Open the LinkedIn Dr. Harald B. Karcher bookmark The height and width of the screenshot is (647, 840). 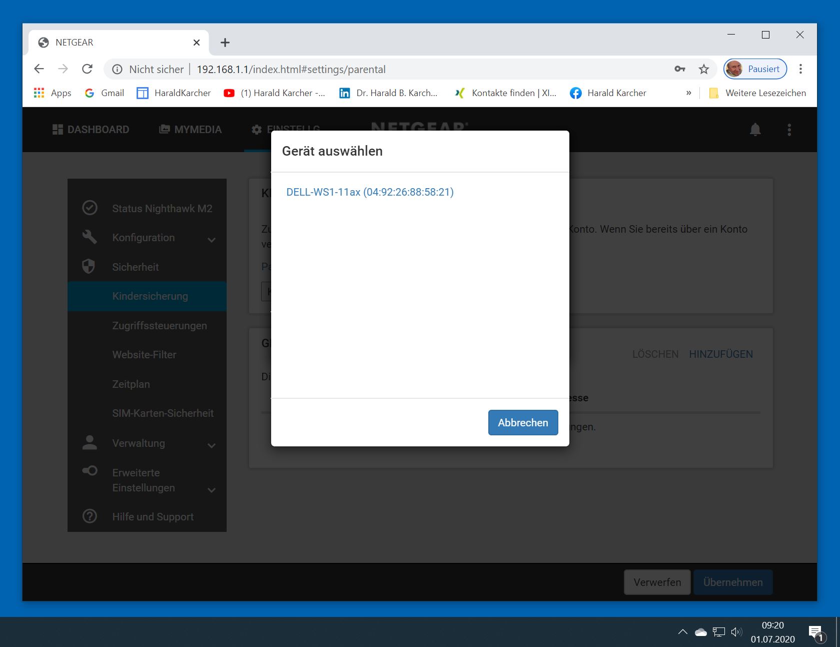(x=388, y=93)
